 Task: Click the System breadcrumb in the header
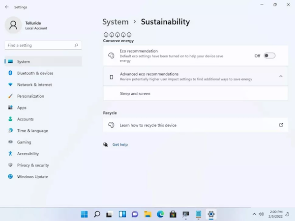[x=115, y=22]
